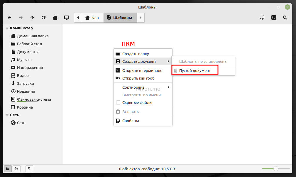Open the Home folder toolbar icon
Screen dimensions: 296x177
[x=55, y=18]
